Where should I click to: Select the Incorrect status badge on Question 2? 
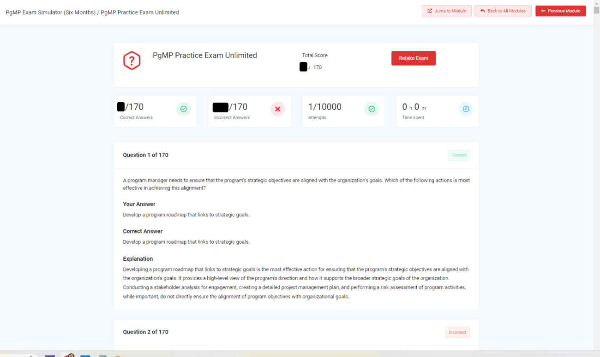457,332
